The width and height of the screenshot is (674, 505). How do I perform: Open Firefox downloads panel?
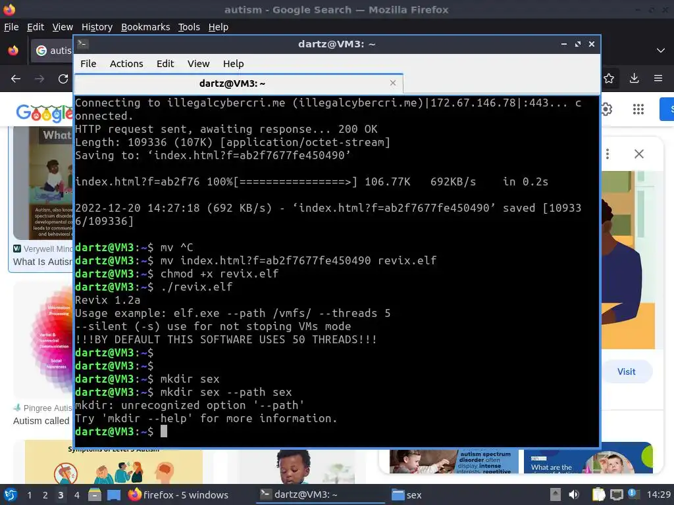coord(634,78)
